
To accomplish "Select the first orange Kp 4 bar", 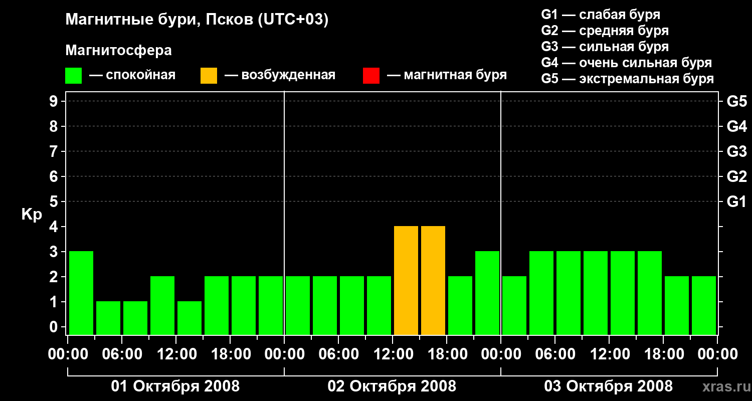I will click(x=406, y=280).
